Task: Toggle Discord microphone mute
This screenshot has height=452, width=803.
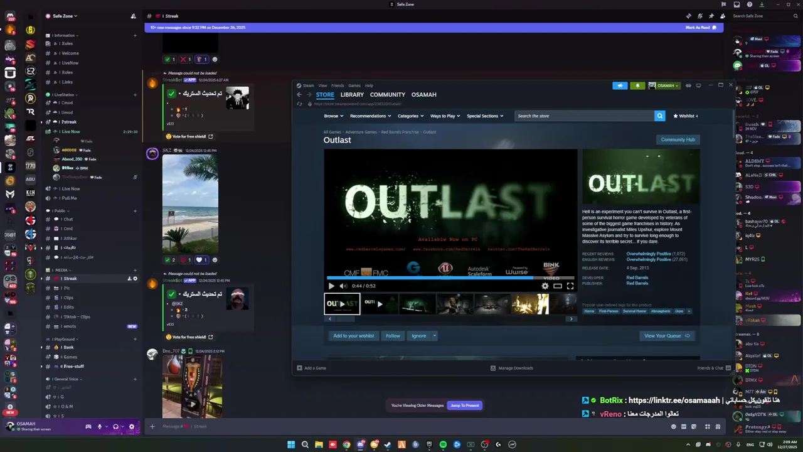Action: (99, 427)
